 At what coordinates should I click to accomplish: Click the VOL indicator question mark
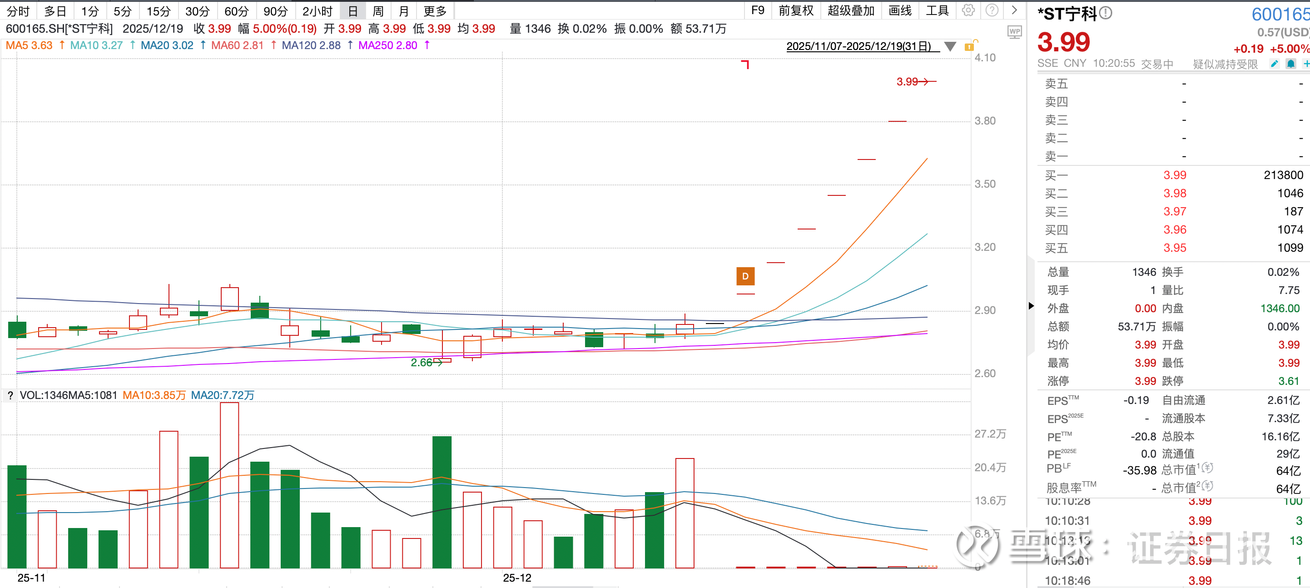(x=10, y=395)
